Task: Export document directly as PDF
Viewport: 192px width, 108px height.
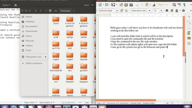Action: tap(121, 5)
